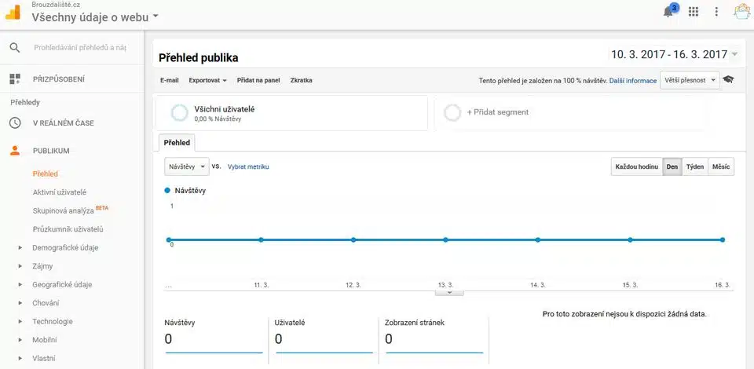Open the notifications bell icon
Image resolution: width=754 pixels, height=369 pixels.
pyautogui.click(x=668, y=12)
